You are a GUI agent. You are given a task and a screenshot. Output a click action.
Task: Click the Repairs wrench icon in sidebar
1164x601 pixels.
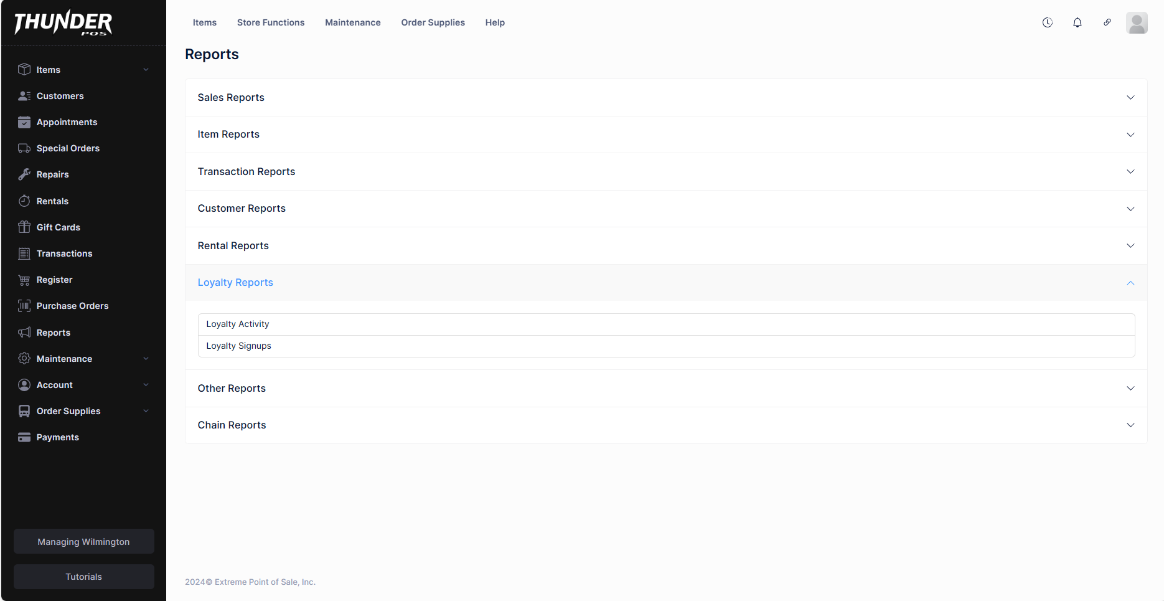(x=24, y=174)
